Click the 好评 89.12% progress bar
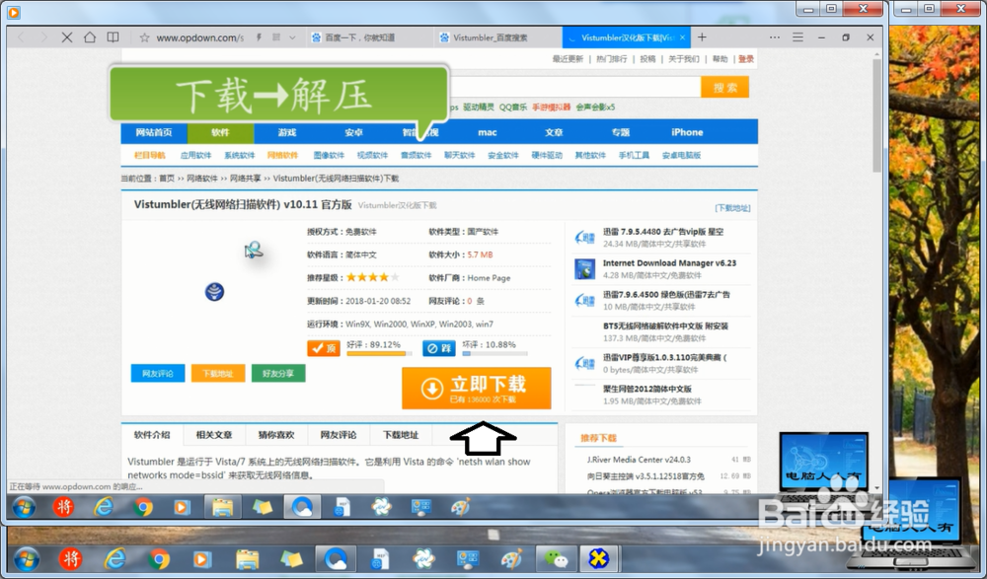This screenshot has width=987, height=579. (x=379, y=354)
